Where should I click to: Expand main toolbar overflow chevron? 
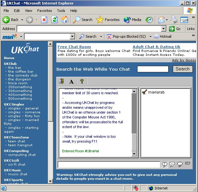[193, 17]
